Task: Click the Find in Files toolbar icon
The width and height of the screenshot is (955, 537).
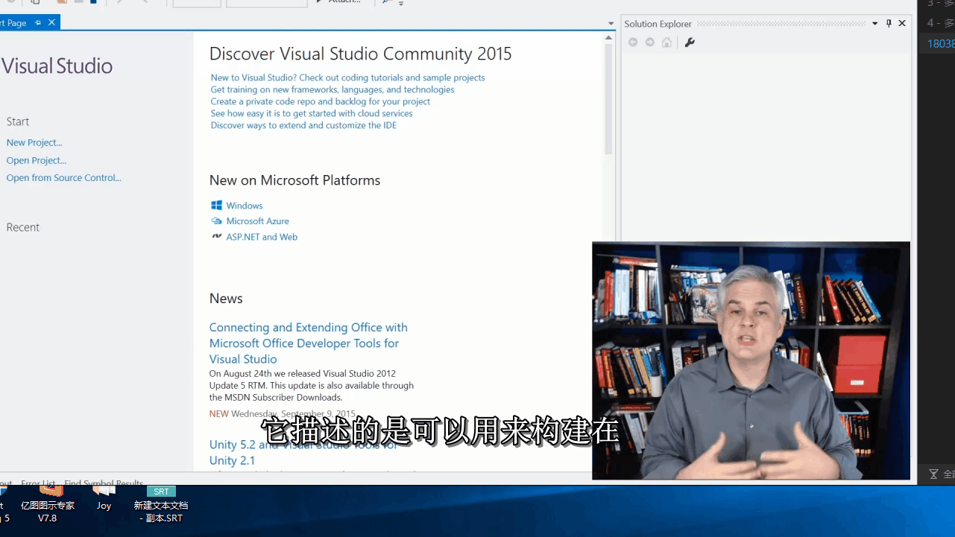Action: click(387, 2)
